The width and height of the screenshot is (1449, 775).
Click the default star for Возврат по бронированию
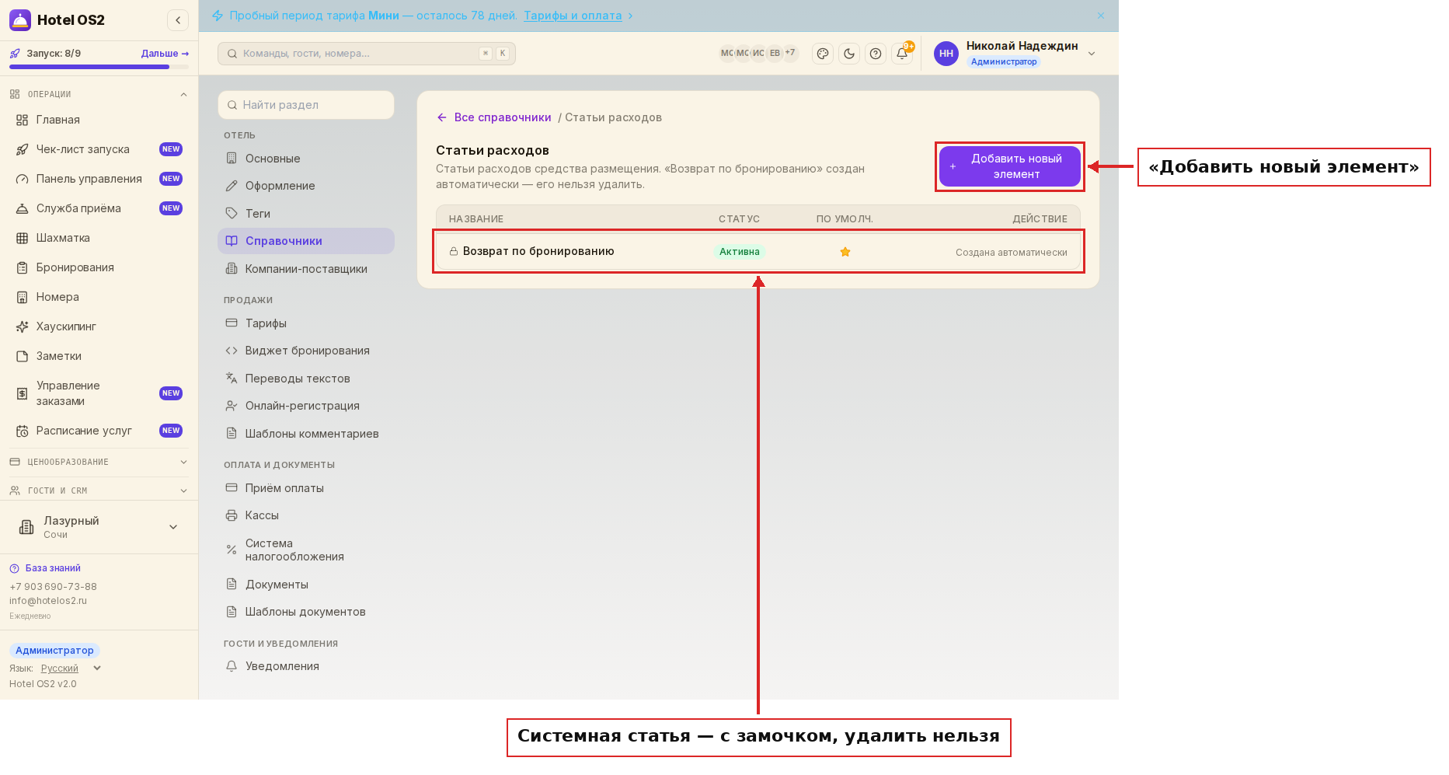pyautogui.click(x=845, y=252)
